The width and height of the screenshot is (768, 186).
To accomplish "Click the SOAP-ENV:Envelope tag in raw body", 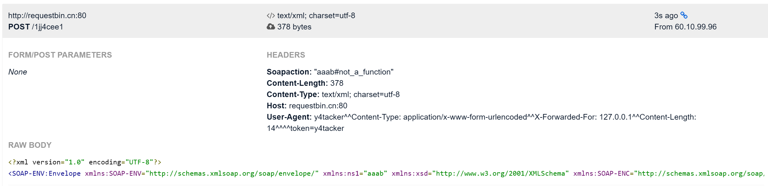I will (45, 173).
